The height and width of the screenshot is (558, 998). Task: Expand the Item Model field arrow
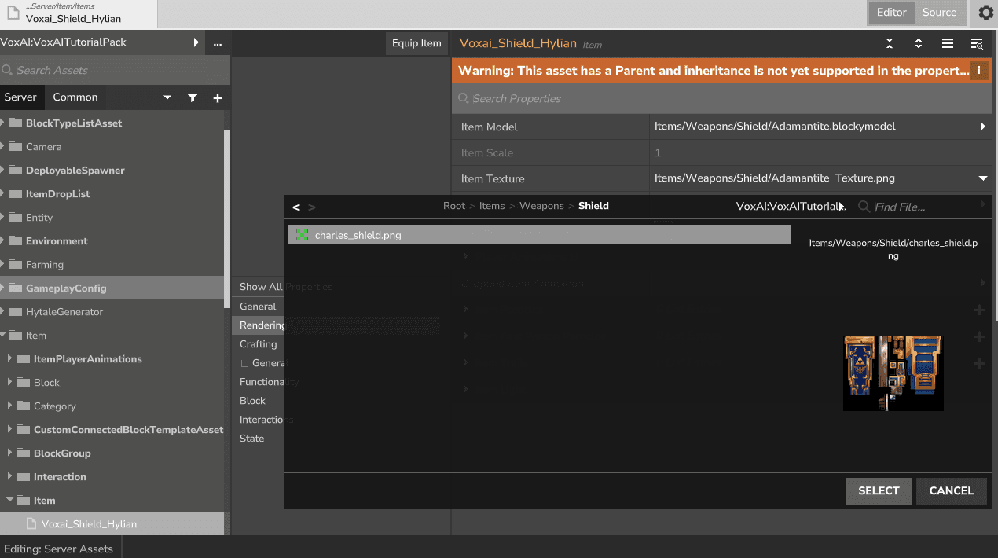[x=982, y=127]
